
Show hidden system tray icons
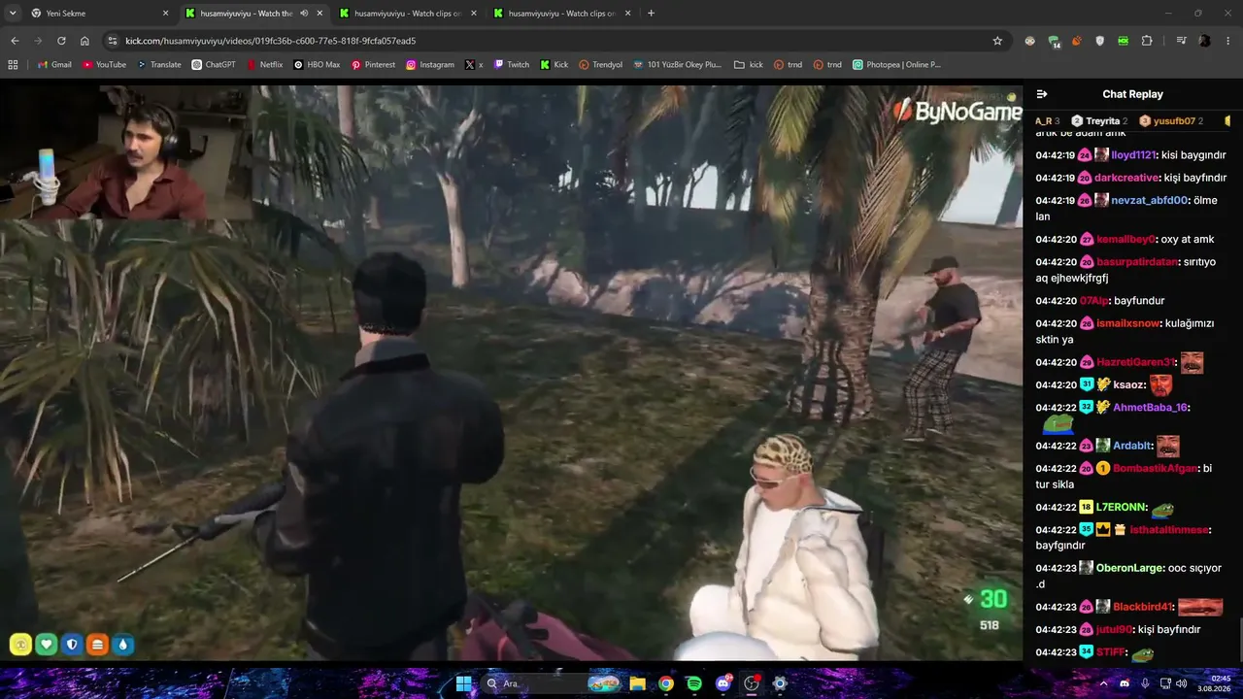coord(1103,683)
